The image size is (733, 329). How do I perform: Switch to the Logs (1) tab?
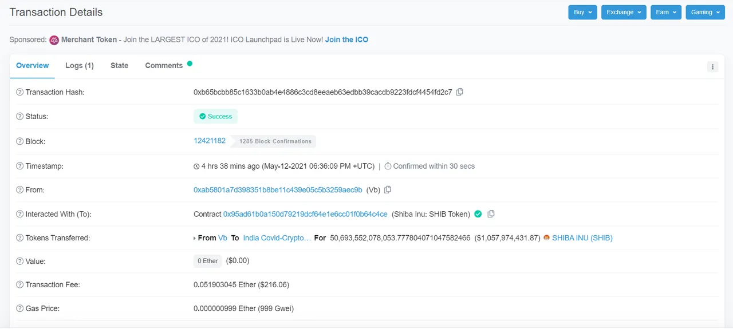[x=80, y=66]
